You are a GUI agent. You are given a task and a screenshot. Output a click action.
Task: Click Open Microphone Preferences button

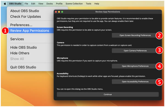[135, 66]
